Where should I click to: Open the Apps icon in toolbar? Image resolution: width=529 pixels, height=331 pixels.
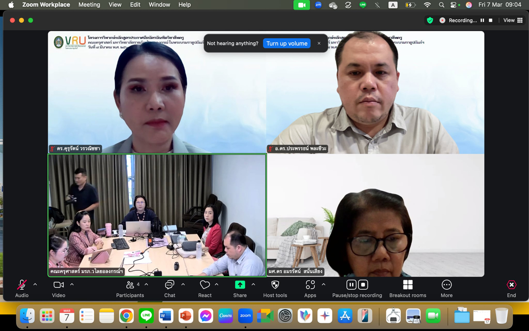click(310, 285)
